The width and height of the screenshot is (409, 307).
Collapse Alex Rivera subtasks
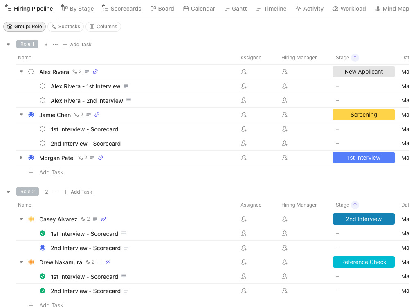pos(21,72)
